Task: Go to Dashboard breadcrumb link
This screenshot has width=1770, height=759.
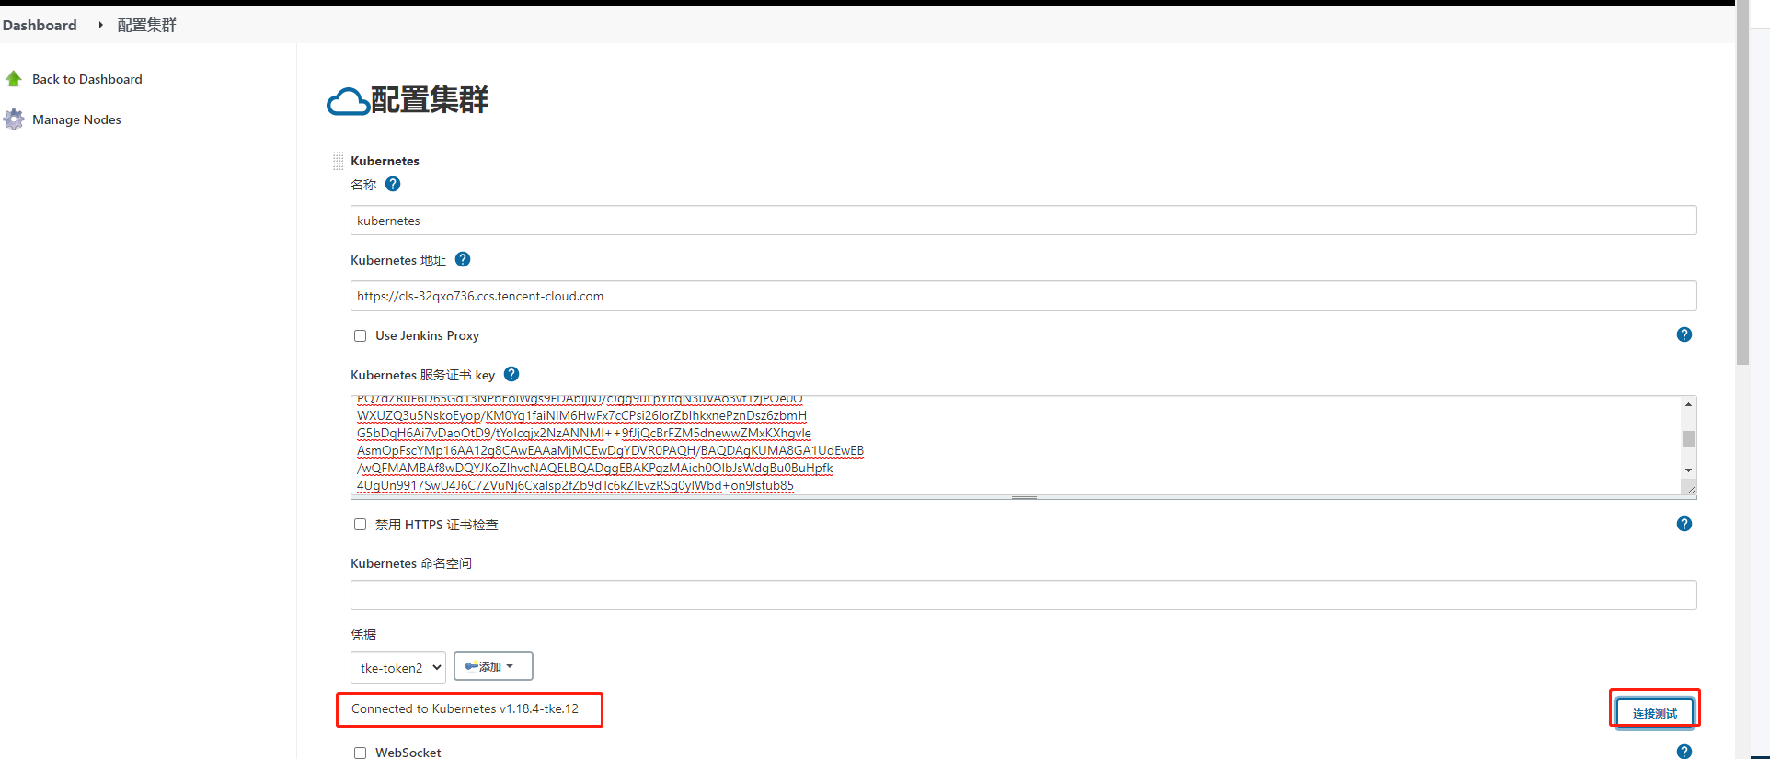Action: point(40,25)
